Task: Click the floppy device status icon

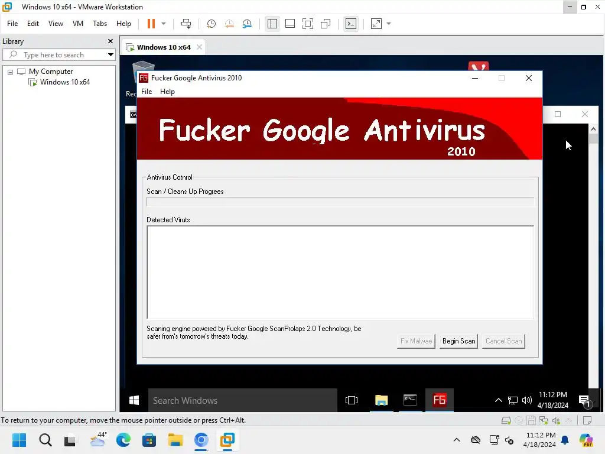Action: tap(531, 420)
